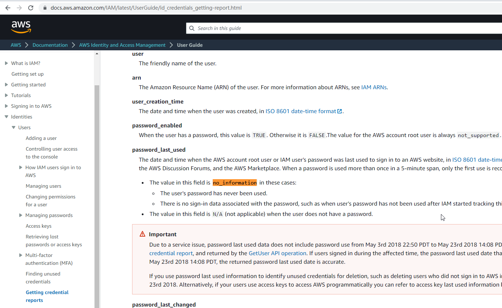Click the password_enabled heading
This screenshot has height=308, width=502.
tap(157, 126)
